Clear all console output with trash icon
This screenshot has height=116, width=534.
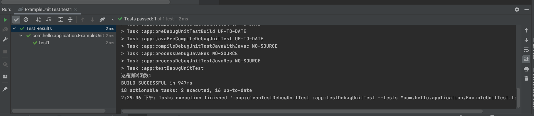pos(526,79)
